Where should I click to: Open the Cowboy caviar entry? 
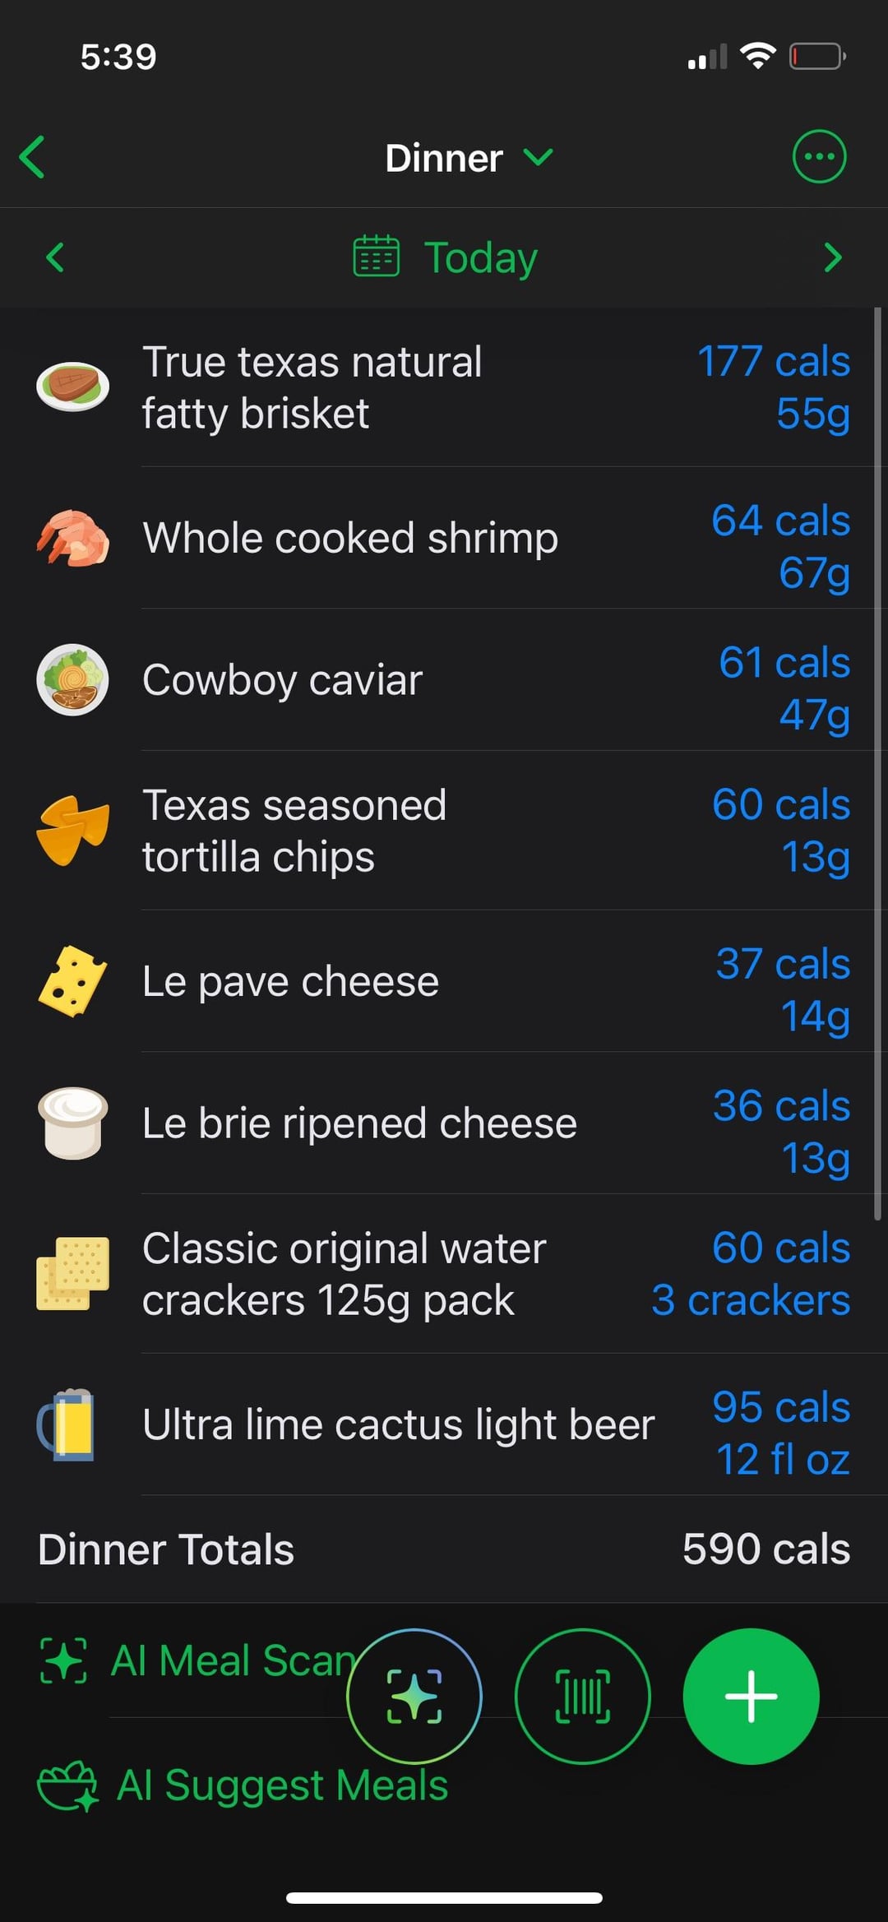282,680
